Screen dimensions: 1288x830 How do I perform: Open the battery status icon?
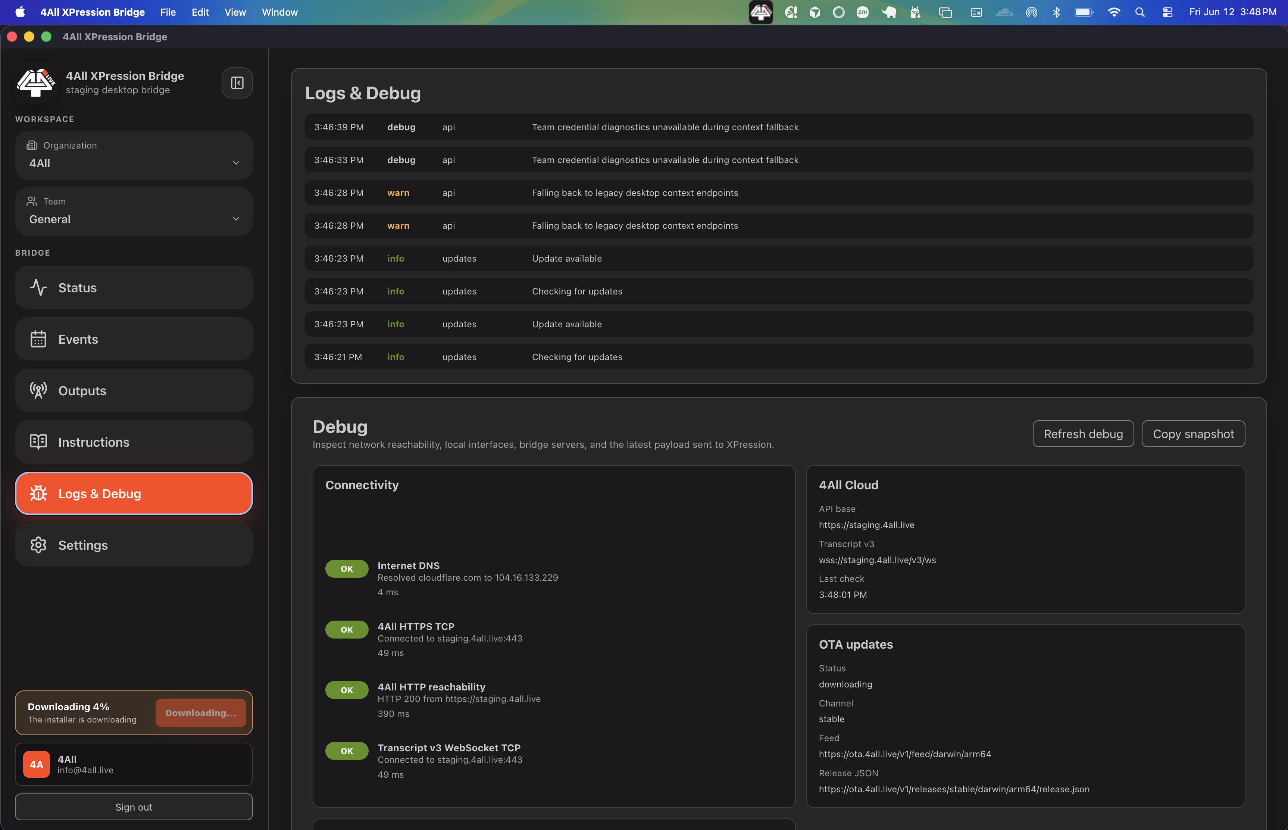1084,12
